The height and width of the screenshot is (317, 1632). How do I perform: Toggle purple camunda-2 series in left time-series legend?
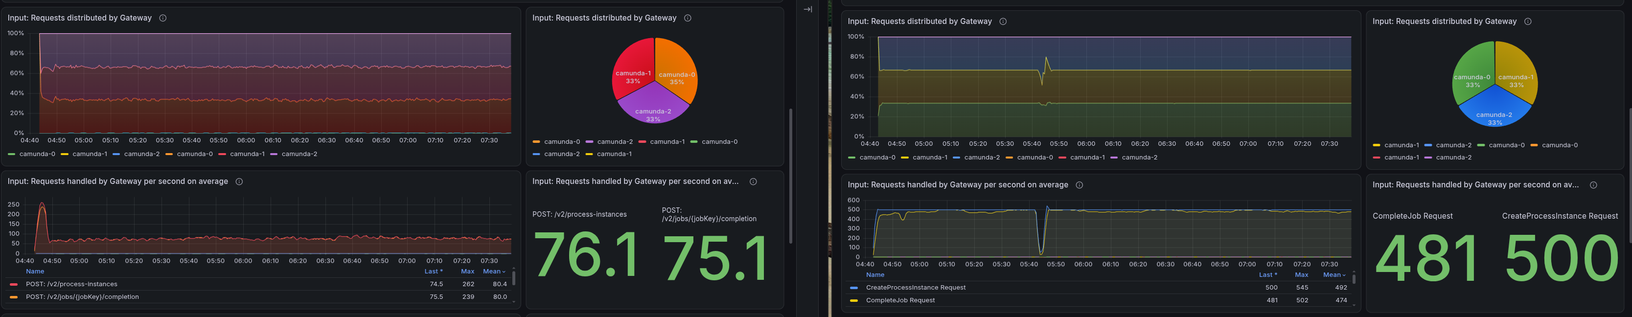(294, 154)
